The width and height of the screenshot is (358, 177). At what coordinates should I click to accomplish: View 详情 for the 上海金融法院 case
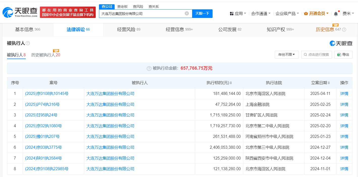click(x=344, y=105)
